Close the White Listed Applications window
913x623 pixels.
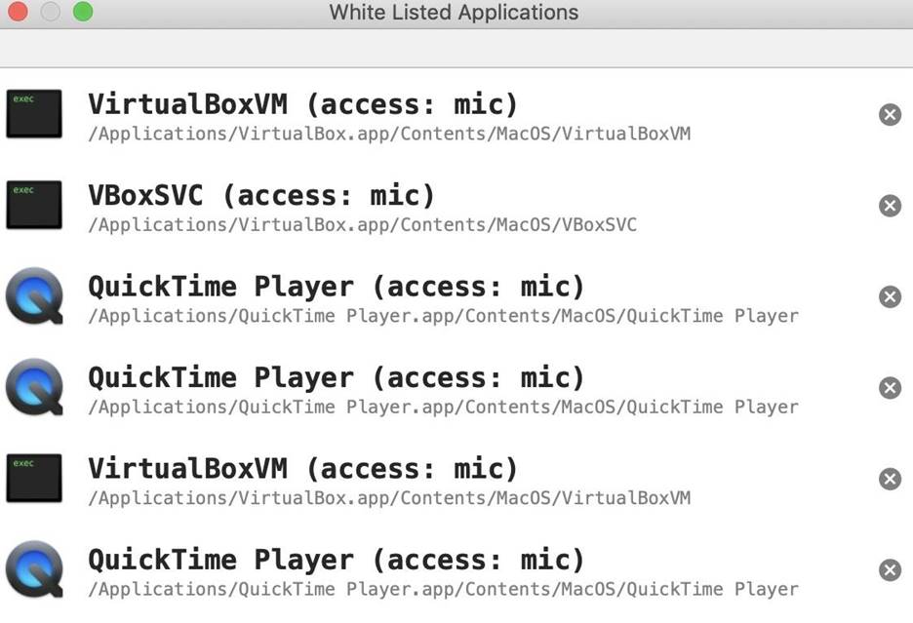(17, 13)
